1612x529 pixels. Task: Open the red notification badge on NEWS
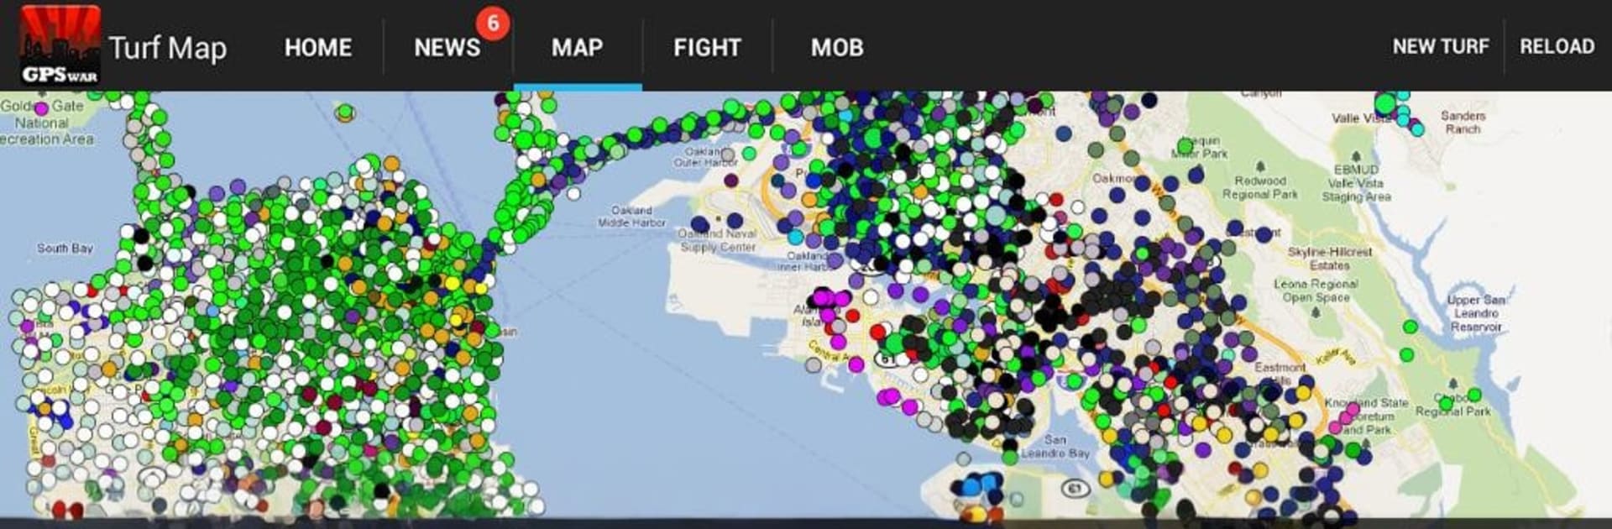pyautogui.click(x=493, y=23)
